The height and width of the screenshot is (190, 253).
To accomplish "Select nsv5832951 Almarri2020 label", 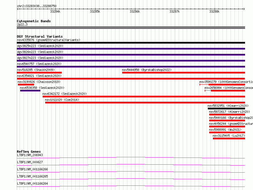I will (228, 106).
